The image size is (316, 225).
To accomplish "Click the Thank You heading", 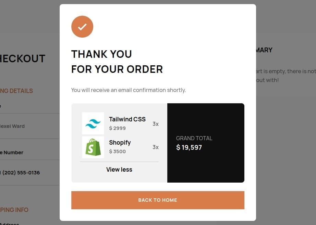I will point(101,54).
